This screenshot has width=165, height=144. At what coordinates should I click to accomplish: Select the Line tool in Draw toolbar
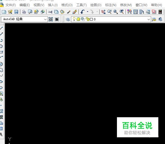pyautogui.click(x=1, y=28)
